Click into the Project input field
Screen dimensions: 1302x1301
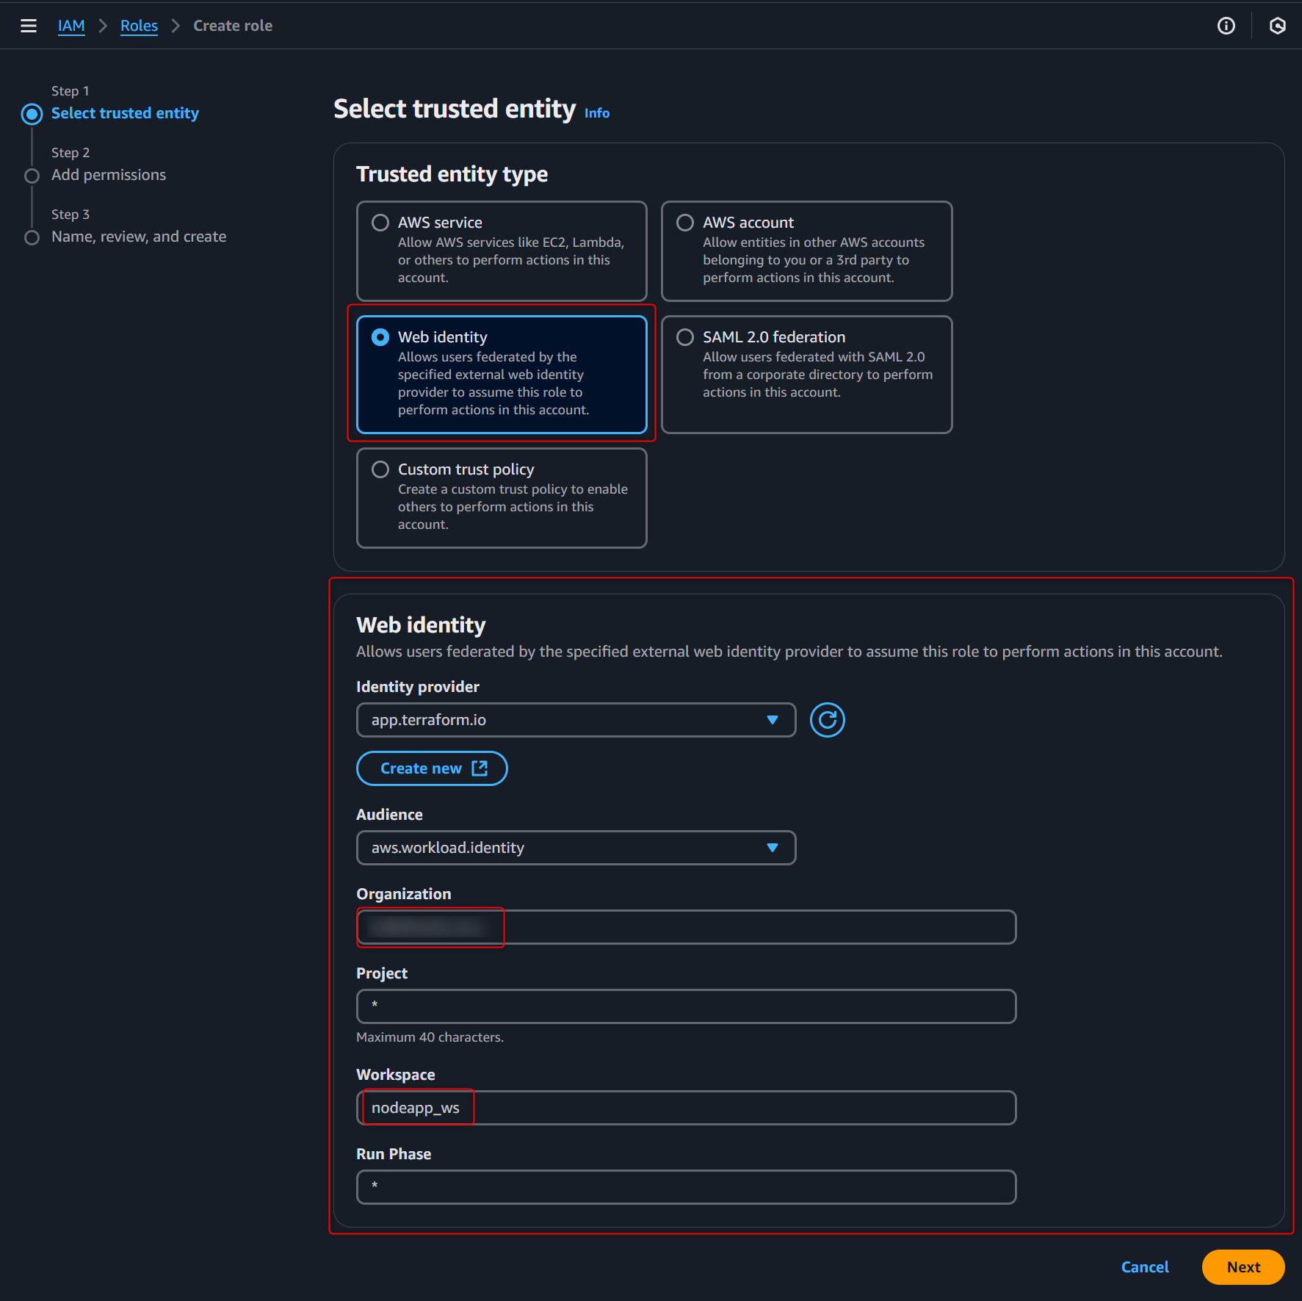pos(686,1006)
